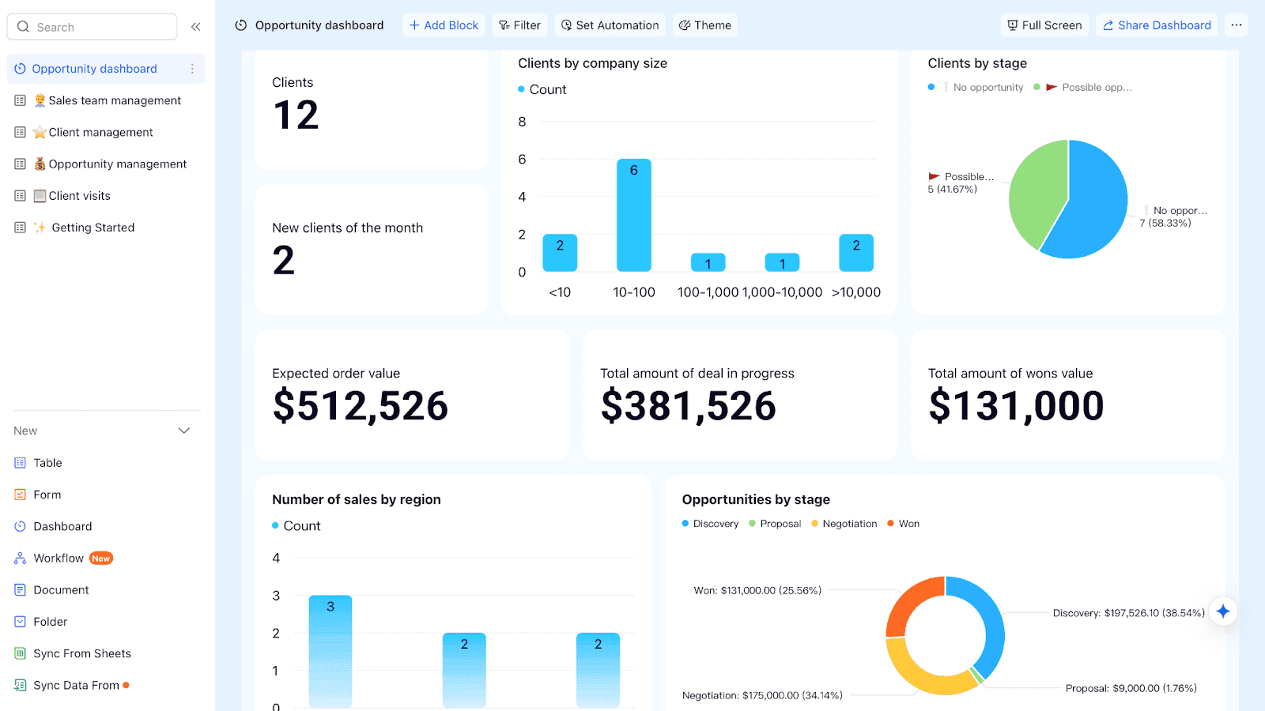Click the Workflow icon

pos(21,558)
